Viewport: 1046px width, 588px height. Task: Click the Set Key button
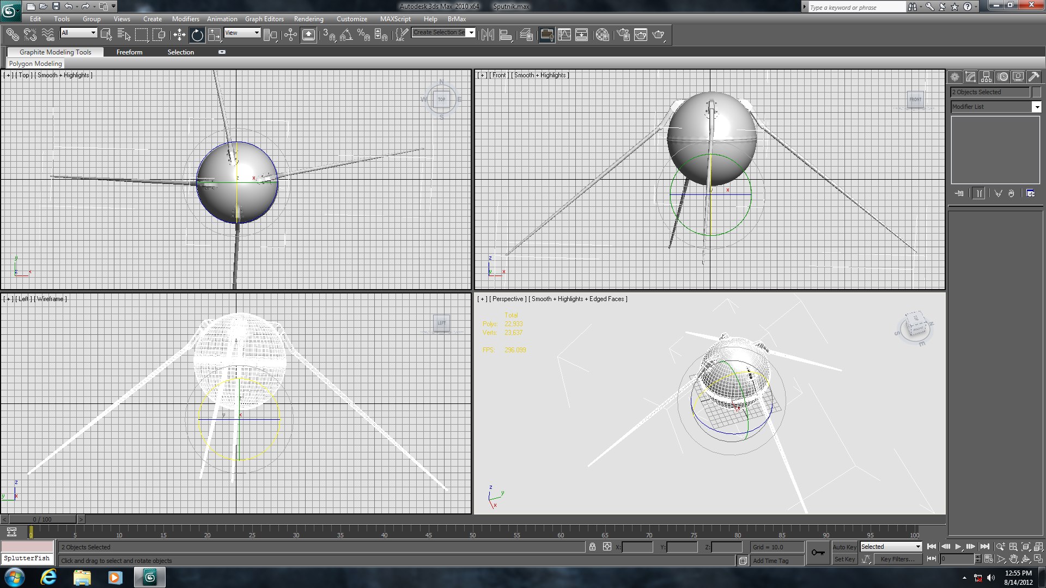tap(844, 559)
